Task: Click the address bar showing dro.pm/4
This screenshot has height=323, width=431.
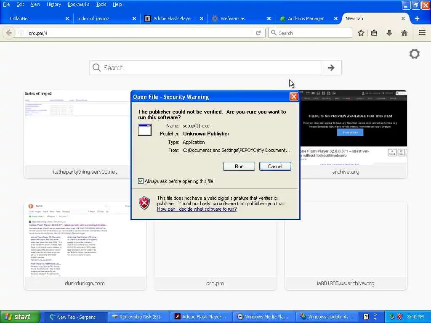Action: (139, 33)
